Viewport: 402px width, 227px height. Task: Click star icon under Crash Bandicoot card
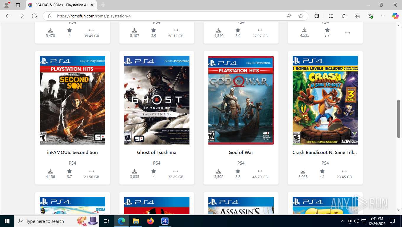pyautogui.click(x=322, y=171)
